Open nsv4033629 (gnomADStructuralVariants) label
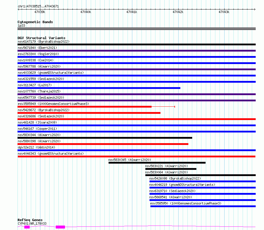This screenshot has width=264, height=230. [51, 73]
